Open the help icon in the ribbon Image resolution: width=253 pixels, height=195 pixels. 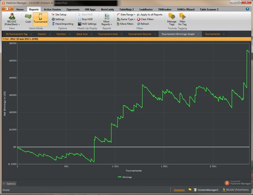[247, 9]
